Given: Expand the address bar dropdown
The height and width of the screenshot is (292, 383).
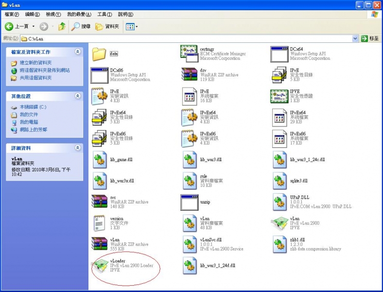Looking at the screenshot, I should click(355, 38).
